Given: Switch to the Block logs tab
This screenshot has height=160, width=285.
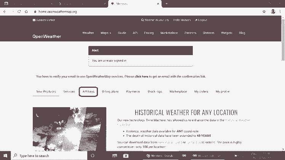Looking at the screenshot, I should point(155,92).
